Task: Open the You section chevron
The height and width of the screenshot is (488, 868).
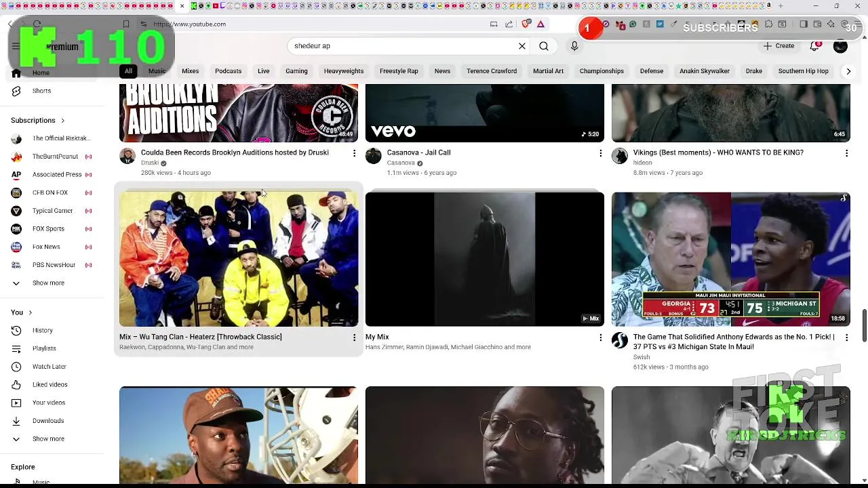Action: [x=30, y=312]
